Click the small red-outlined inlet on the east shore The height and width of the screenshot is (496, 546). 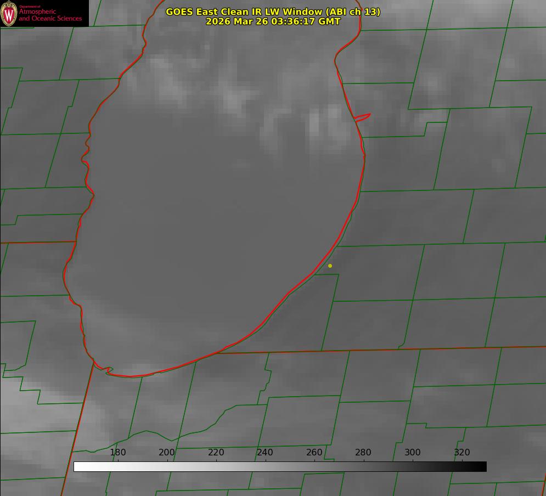click(x=363, y=117)
